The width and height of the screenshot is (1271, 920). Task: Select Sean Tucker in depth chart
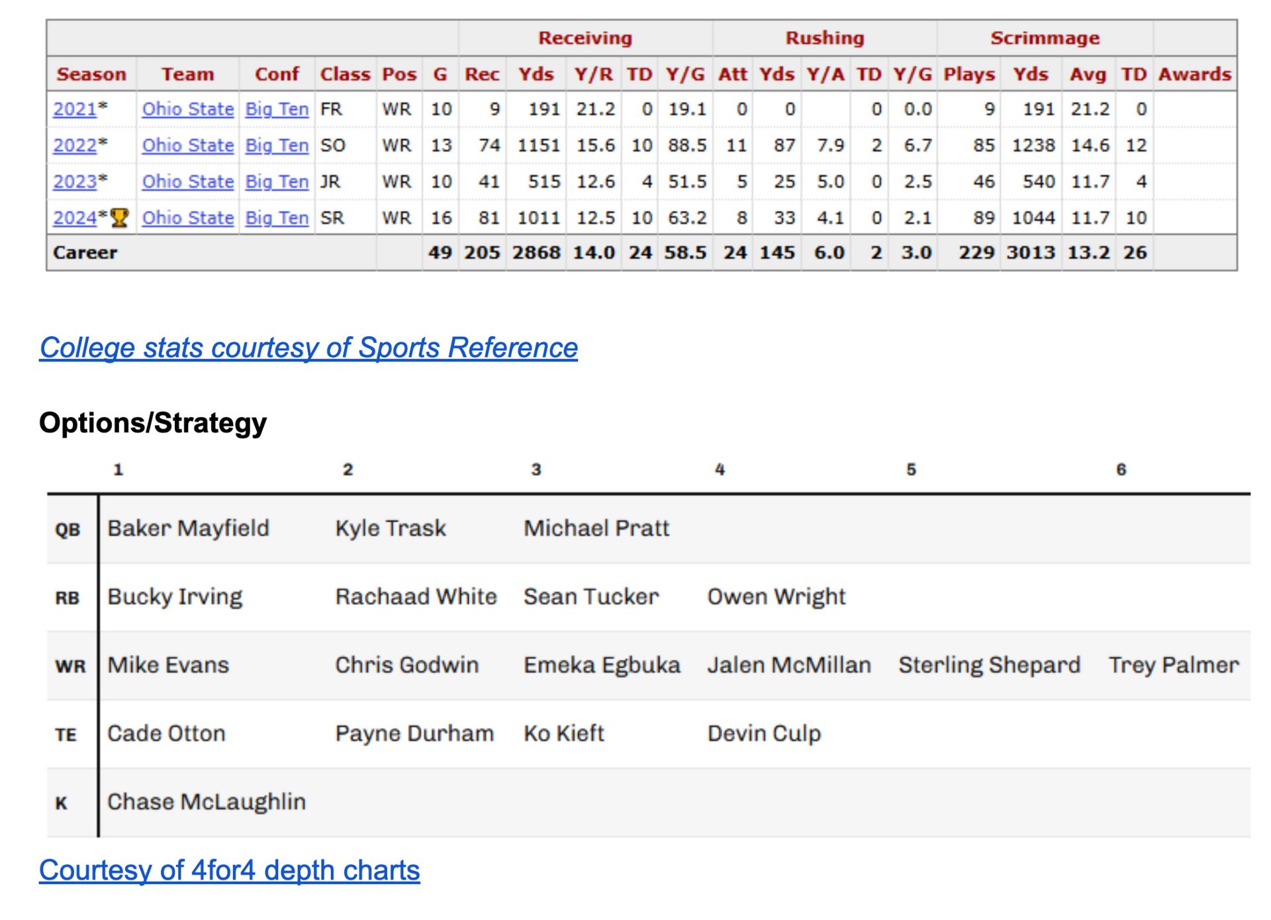pyautogui.click(x=591, y=597)
